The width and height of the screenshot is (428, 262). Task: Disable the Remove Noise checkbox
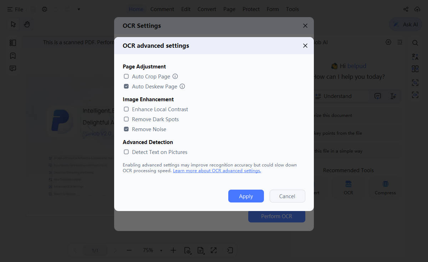pyautogui.click(x=126, y=129)
